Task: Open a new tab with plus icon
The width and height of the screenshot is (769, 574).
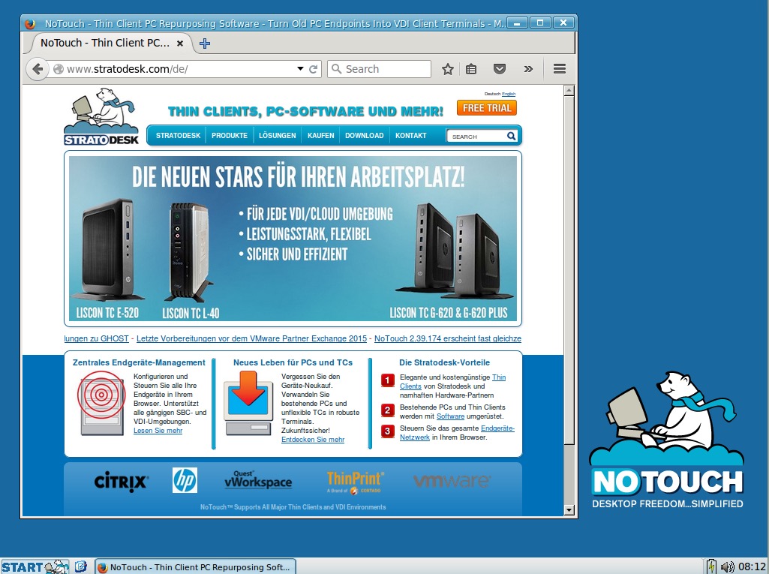Action: point(204,44)
